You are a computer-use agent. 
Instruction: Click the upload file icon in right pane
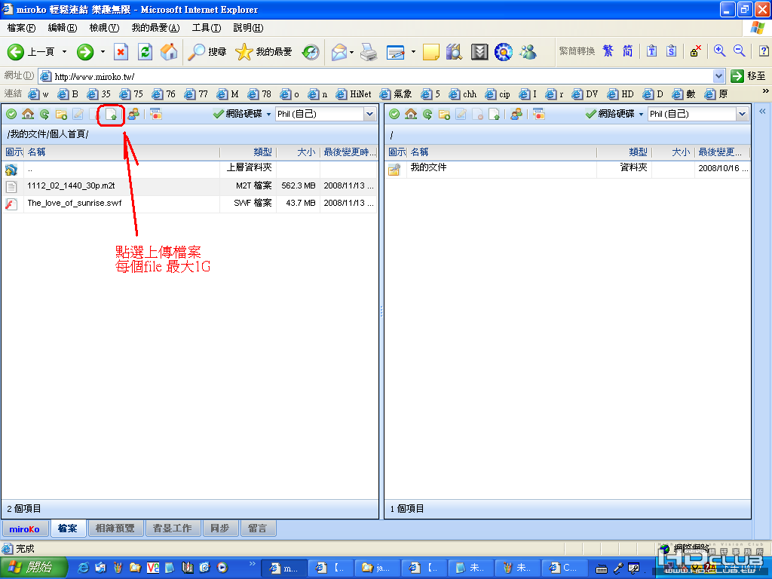495,115
